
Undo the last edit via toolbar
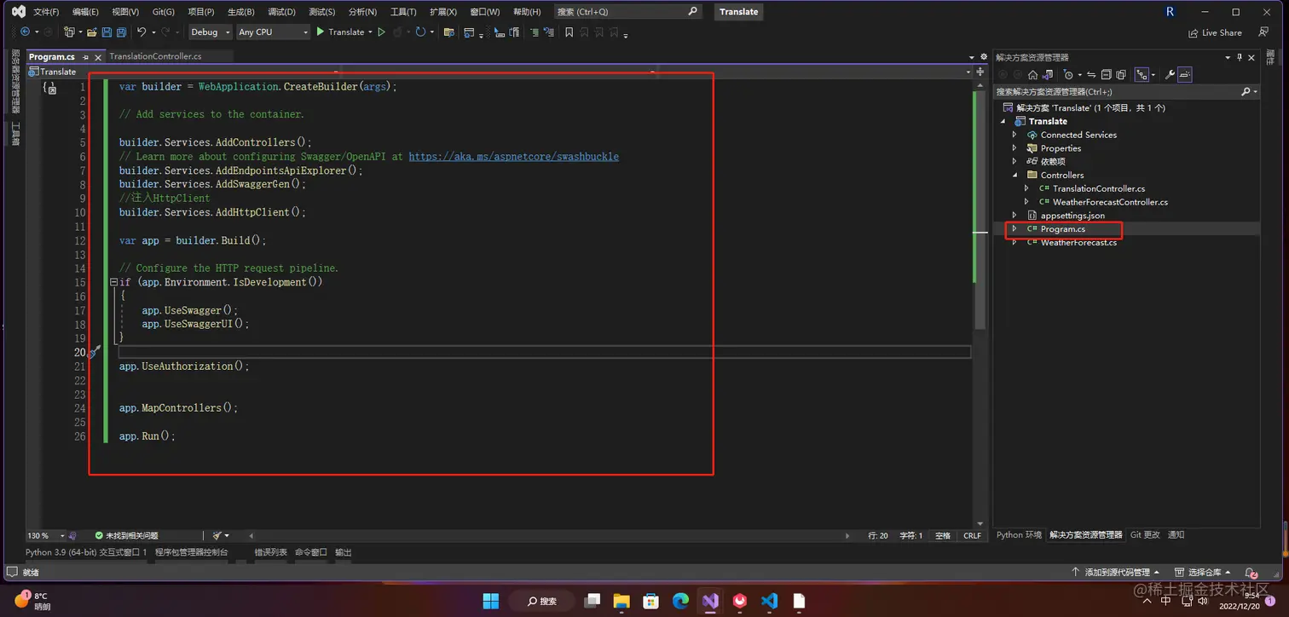pyautogui.click(x=142, y=32)
